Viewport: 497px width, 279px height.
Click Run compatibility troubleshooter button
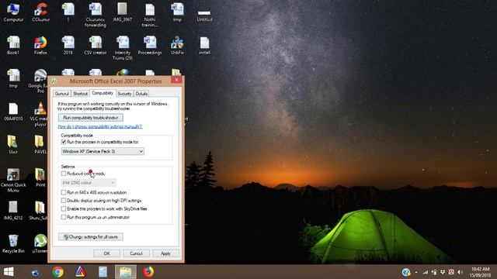point(91,118)
